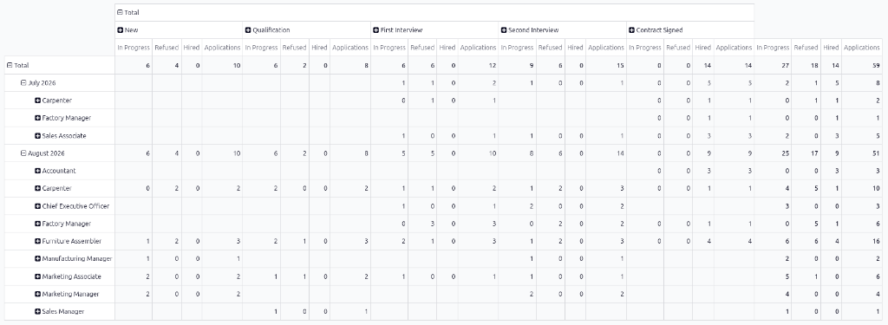
Task: Expand the Accountant row plus icon
Action: pos(38,171)
